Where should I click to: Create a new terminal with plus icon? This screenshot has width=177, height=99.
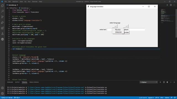[160, 82]
